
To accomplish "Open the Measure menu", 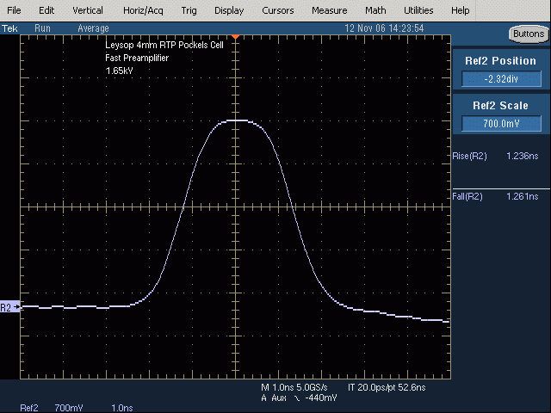I will [x=329, y=10].
